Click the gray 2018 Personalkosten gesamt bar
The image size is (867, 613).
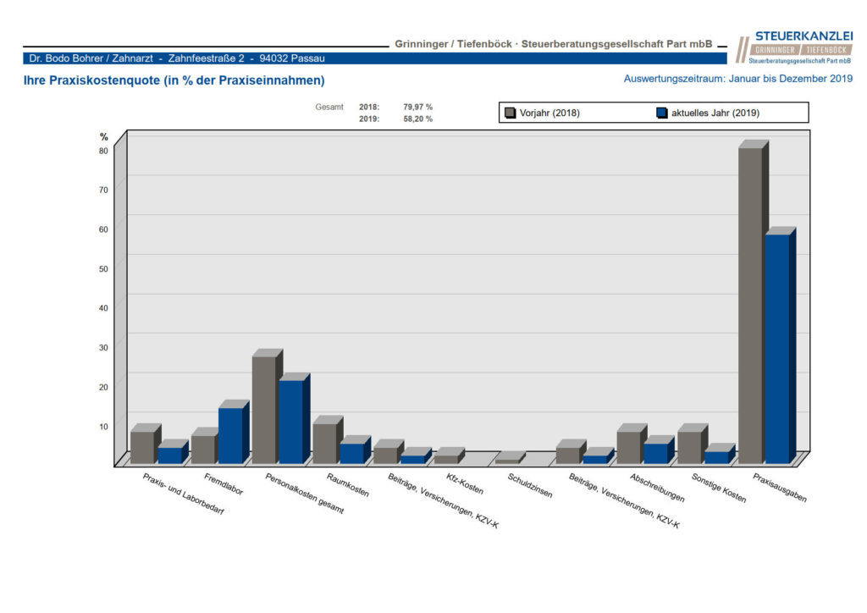(x=264, y=410)
